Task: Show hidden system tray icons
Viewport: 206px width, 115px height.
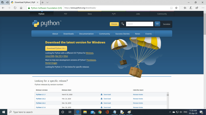Action: tap(170, 112)
